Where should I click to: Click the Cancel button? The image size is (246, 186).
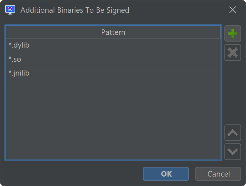[x=218, y=174]
